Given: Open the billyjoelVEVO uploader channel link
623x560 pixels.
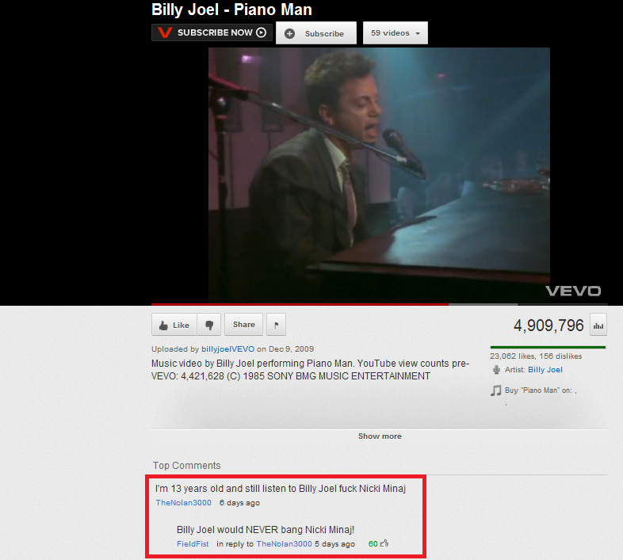Looking at the screenshot, I should coord(227,349).
